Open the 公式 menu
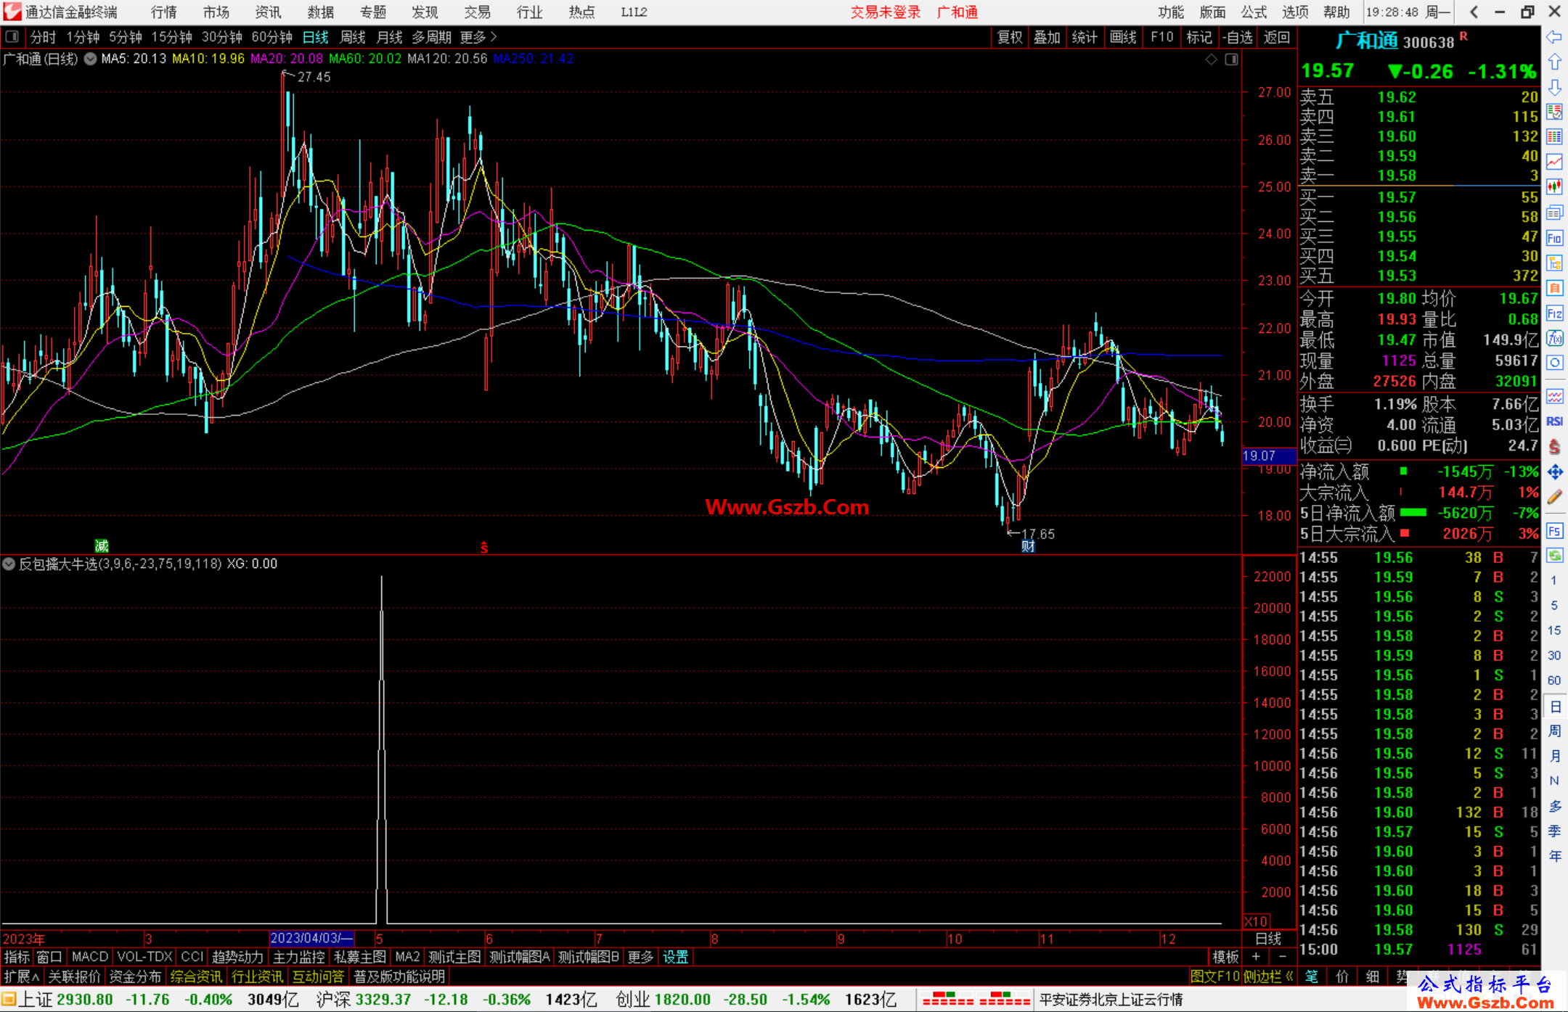The image size is (1568, 1012). coord(1254,12)
